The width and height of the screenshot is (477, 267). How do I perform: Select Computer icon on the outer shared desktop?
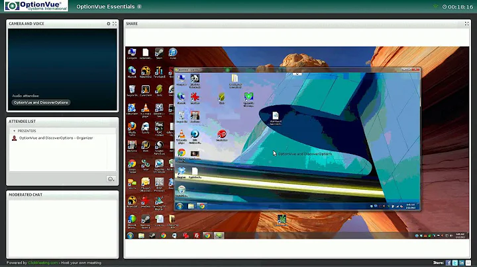coord(132,54)
